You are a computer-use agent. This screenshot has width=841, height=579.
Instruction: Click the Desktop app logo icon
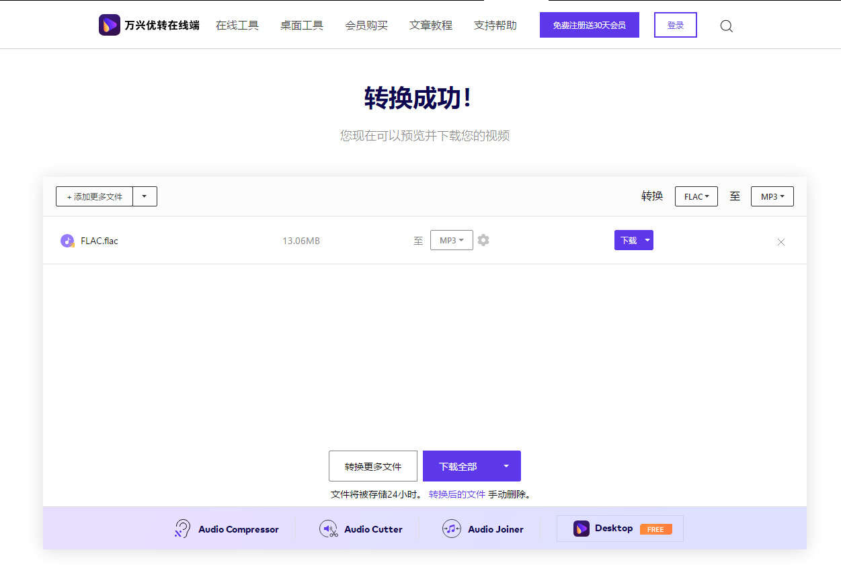coord(582,529)
